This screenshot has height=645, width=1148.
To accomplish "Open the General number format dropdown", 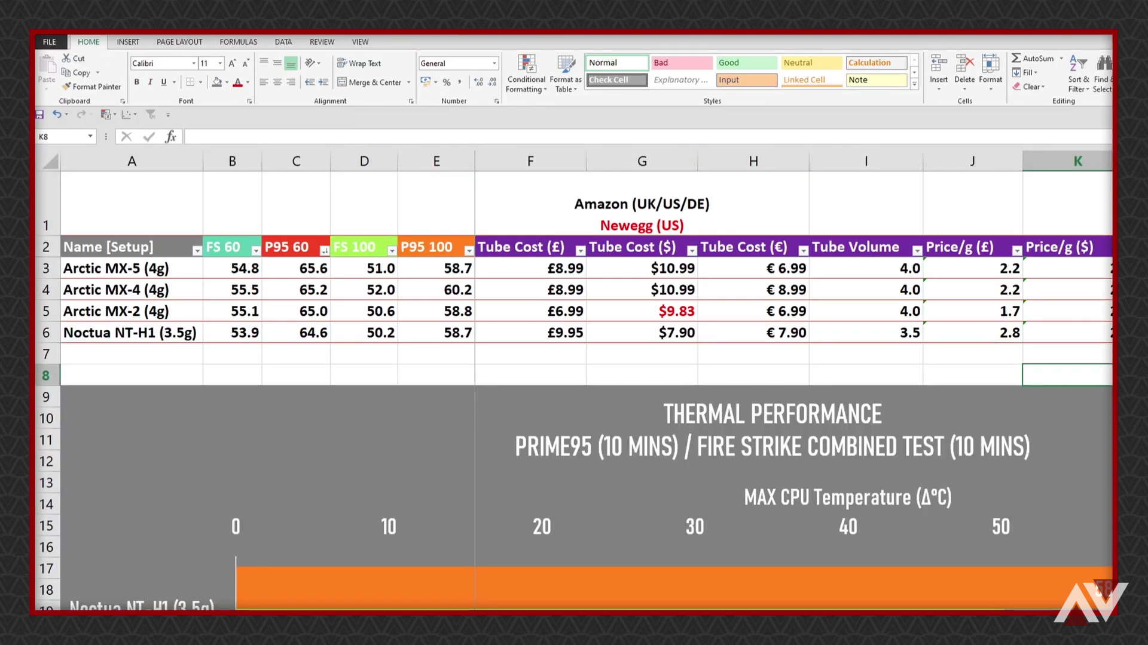I will click(494, 63).
